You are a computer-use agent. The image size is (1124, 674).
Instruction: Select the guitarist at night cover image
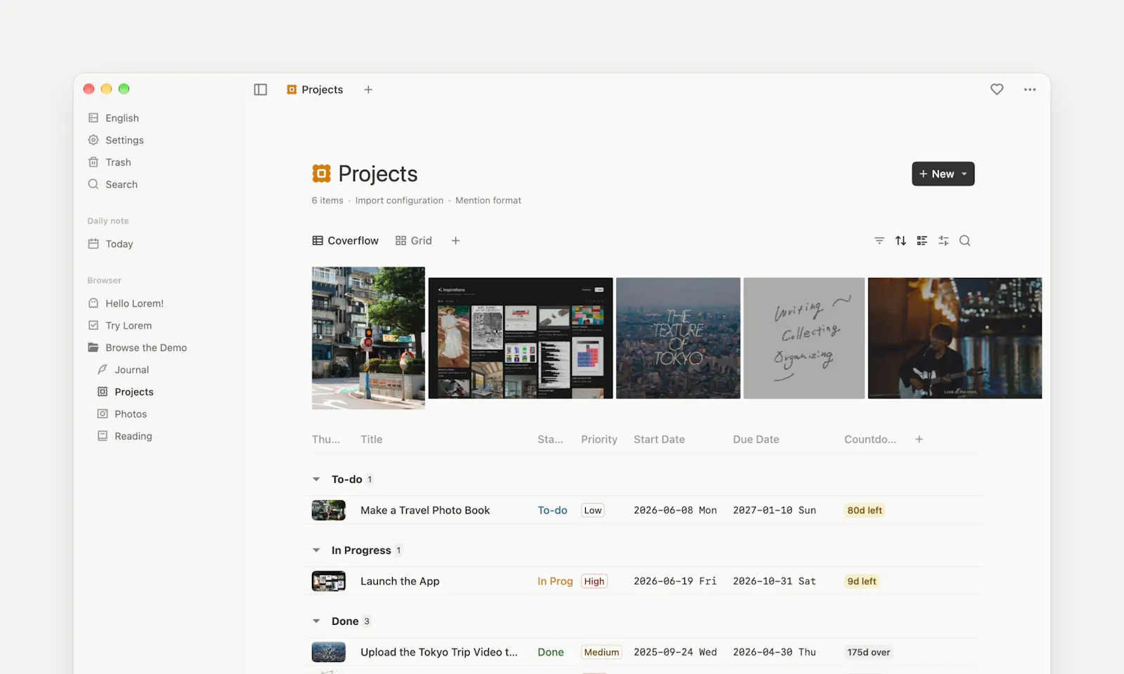coord(955,338)
